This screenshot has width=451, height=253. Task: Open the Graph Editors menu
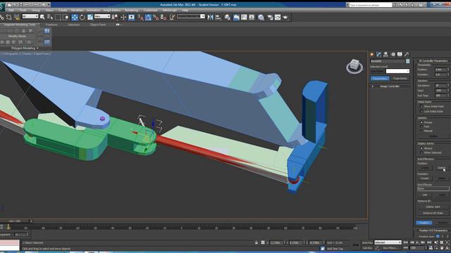[112, 10]
